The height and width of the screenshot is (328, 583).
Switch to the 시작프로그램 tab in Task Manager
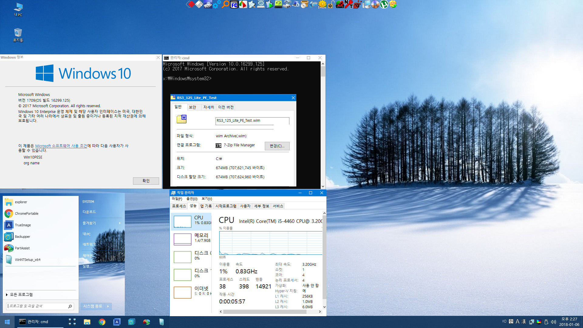click(226, 206)
